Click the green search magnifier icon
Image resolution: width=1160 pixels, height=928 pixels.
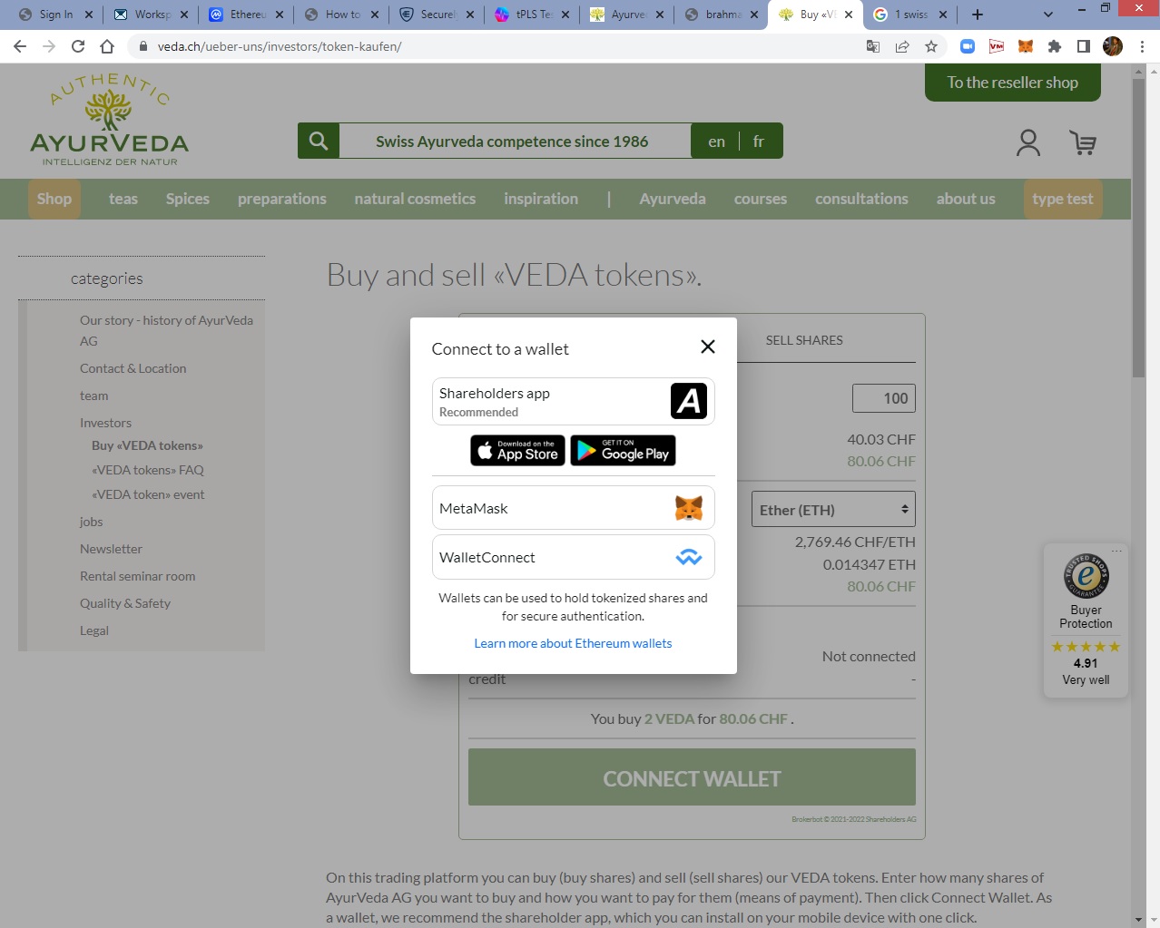tap(319, 141)
